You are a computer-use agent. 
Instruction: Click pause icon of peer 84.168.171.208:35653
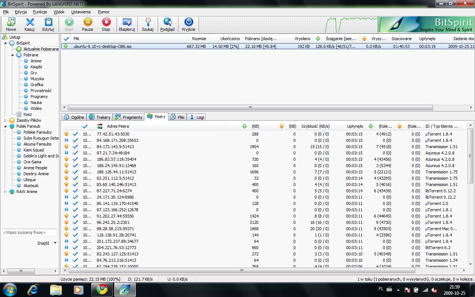(66, 140)
